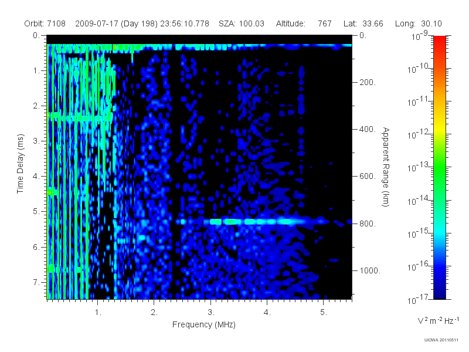Click the timestamp "23:56:10.778"
Viewport: 469px width, 352px height.
tap(185, 23)
